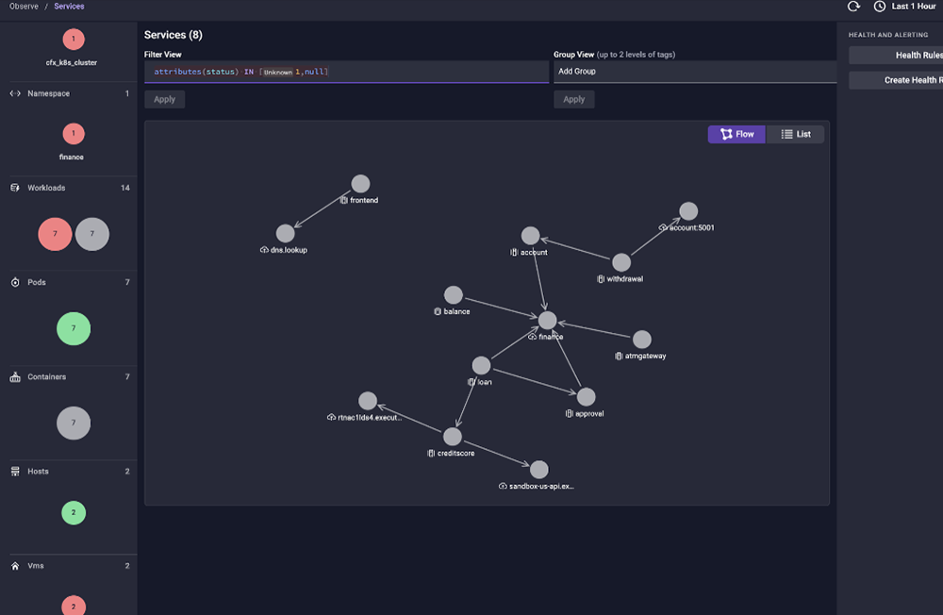Click the Services (8) heading
Screen dimensions: 943x615
click(x=174, y=35)
